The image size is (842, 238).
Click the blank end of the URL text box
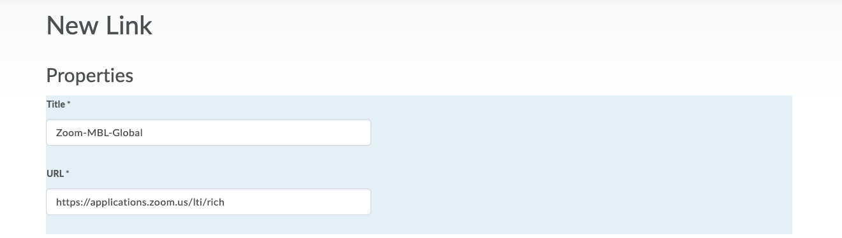(x=297, y=202)
